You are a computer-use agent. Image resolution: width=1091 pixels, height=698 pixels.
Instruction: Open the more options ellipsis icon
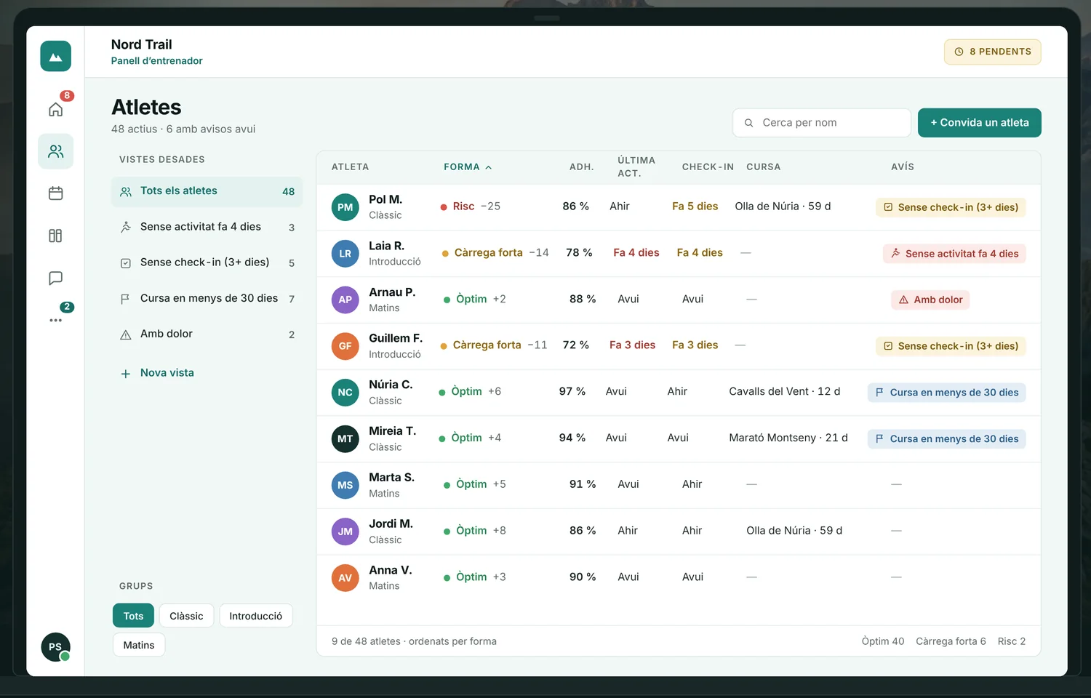pos(55,320)
